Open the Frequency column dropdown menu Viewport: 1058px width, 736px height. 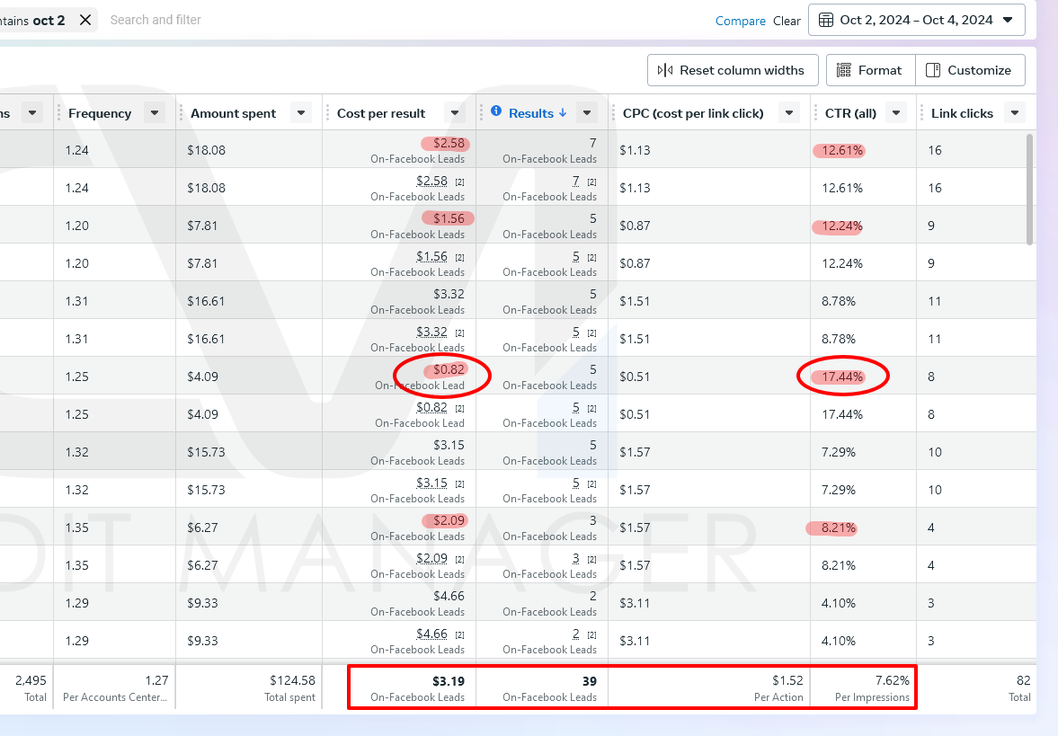pyautogui.click(x=155, y=113)
